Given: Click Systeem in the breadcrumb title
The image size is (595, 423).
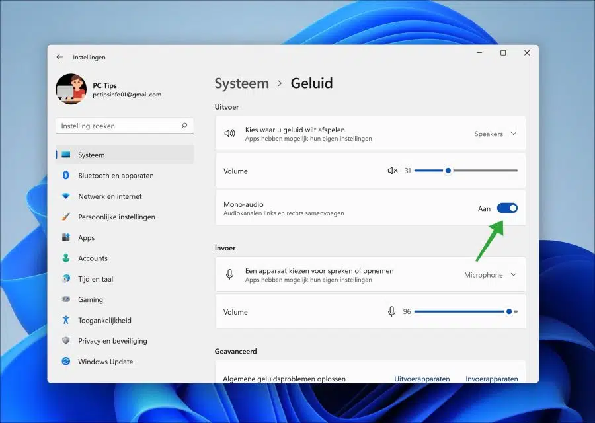Looking at the screenshot, I should pyautogui.click(x=242, y=83).
